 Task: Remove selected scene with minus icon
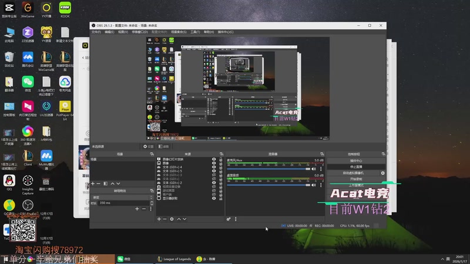coord(99,184)
